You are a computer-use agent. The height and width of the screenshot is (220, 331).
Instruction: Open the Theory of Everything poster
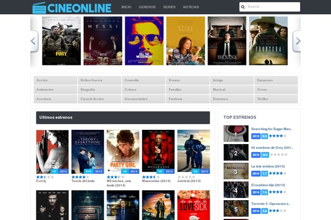(88, 152)
